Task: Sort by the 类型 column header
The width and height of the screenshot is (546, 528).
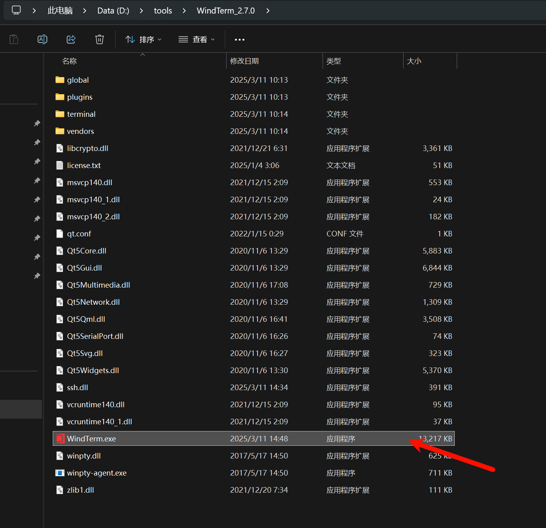Action: click(334, 61)
